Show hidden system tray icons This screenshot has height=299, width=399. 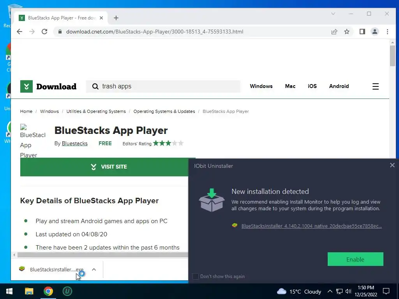330,291
